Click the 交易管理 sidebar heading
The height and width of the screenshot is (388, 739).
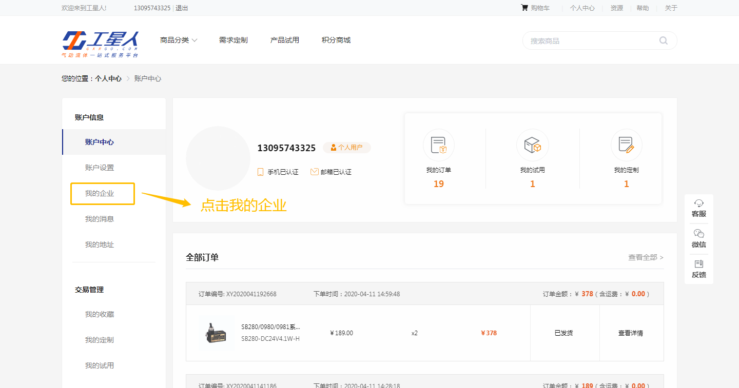click(89, 290)
